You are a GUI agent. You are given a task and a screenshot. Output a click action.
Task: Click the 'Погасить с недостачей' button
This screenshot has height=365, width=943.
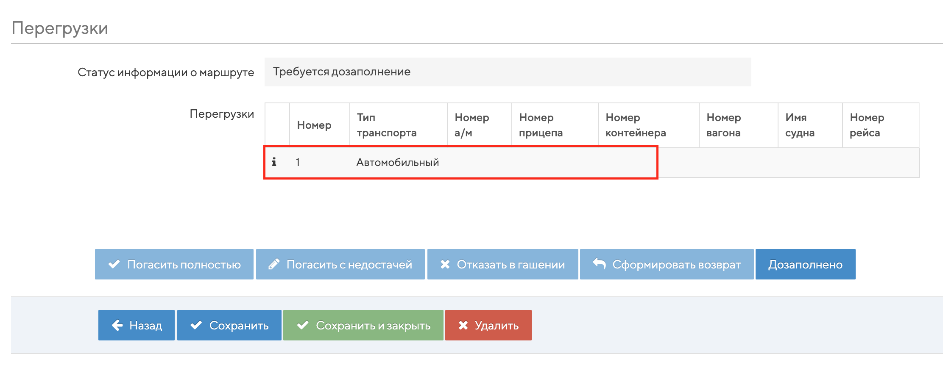click(x=340, y=264)
